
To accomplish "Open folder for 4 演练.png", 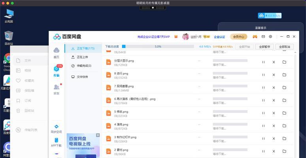I will click(284, 126).
